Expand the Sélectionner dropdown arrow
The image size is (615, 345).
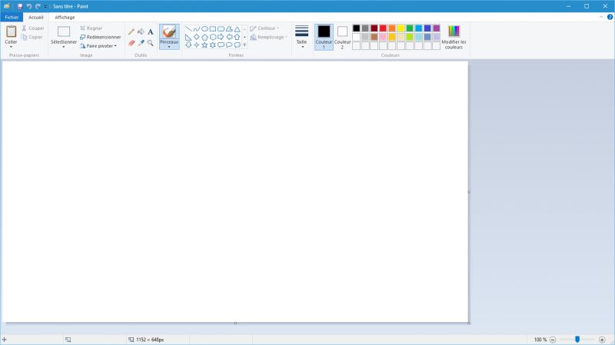pyautogui.click(x=64, y=48)
